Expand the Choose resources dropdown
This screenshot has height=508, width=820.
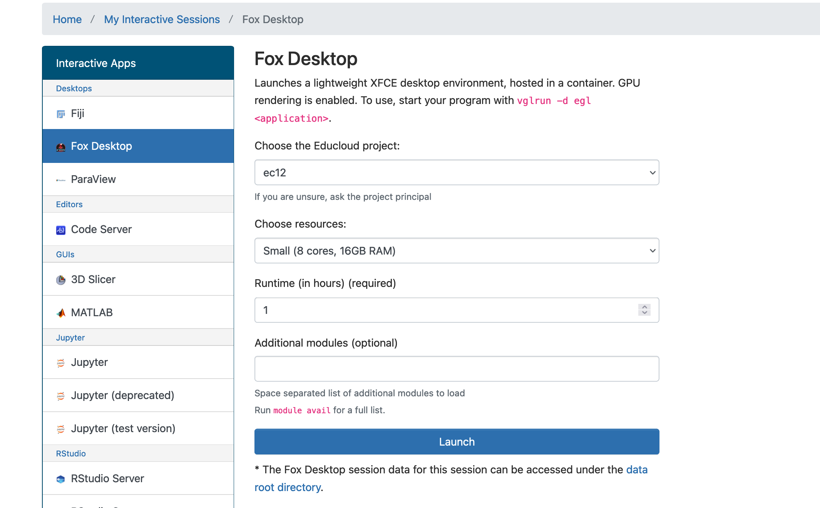(x=457, y=251)
